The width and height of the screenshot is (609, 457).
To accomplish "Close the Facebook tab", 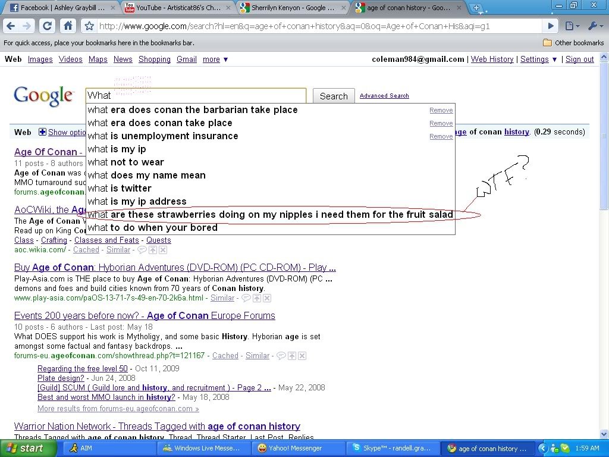I will [112, 7].
